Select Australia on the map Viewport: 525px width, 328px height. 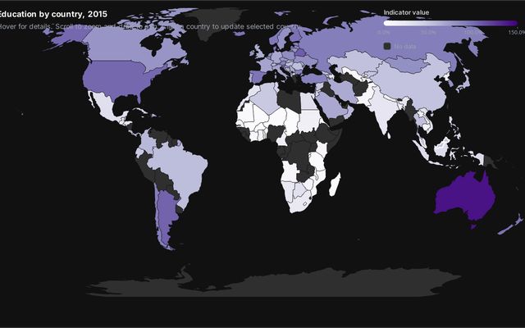point(463,198)
